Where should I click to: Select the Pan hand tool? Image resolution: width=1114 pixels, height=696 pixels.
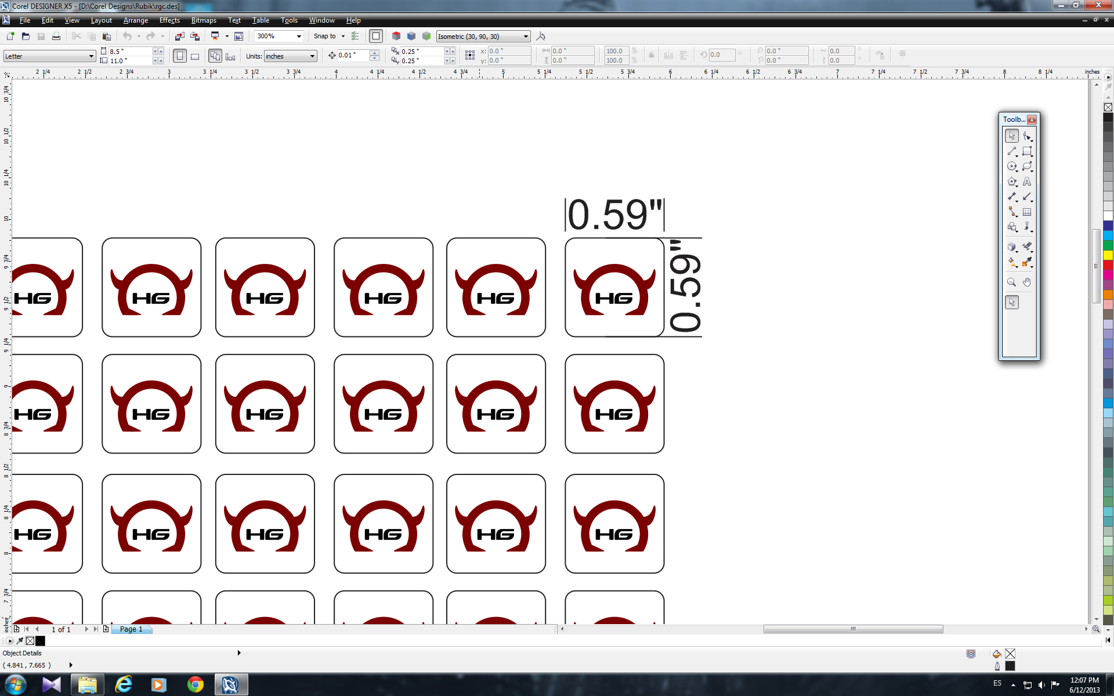pos(1026,282)
